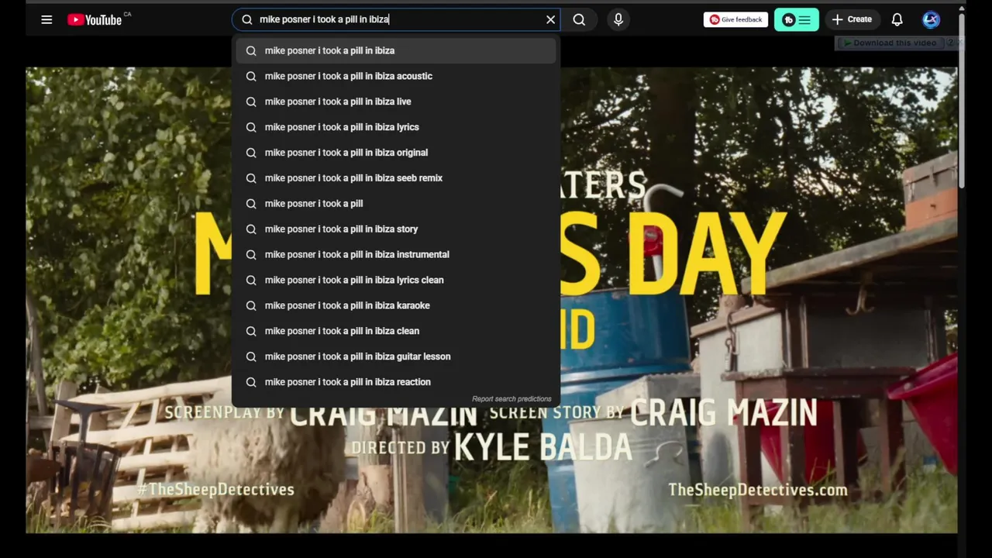Image resolution: width=992 pixels, height=558 pixels.
Task: Click search icon beside 'ibiza acoustic' suggestion
Action: point(251,76)
